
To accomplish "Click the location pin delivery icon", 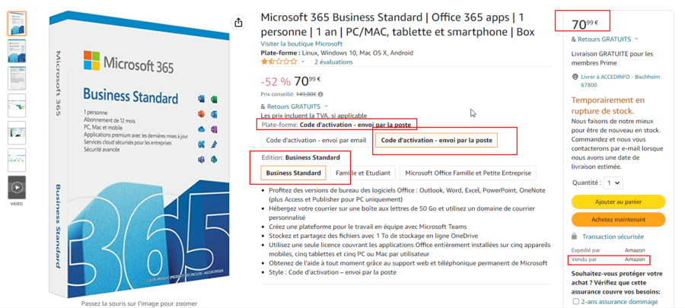I will click(575, 77).
